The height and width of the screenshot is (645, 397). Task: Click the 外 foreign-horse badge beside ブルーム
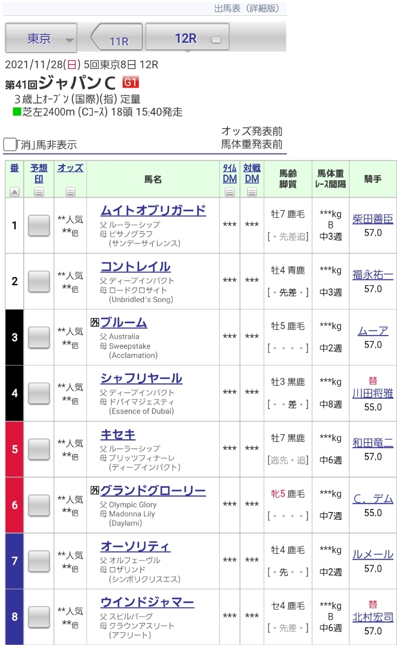pos(95,322)
